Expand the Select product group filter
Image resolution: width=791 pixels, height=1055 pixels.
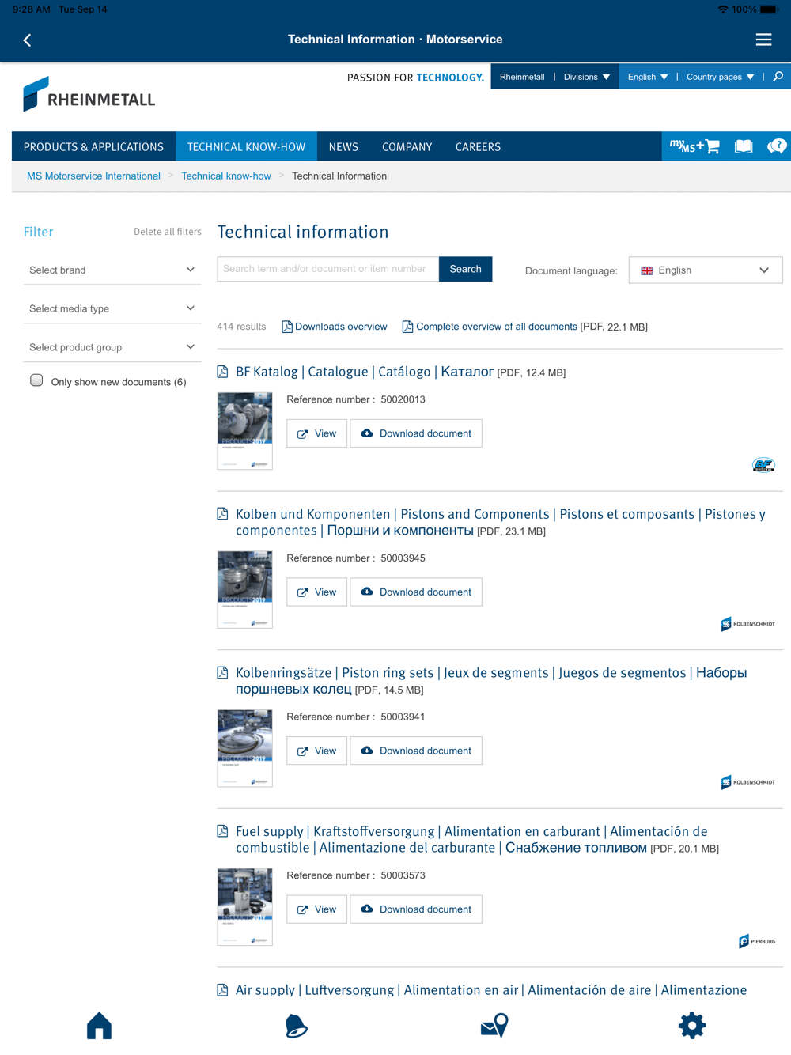click(x=112, y=347)
